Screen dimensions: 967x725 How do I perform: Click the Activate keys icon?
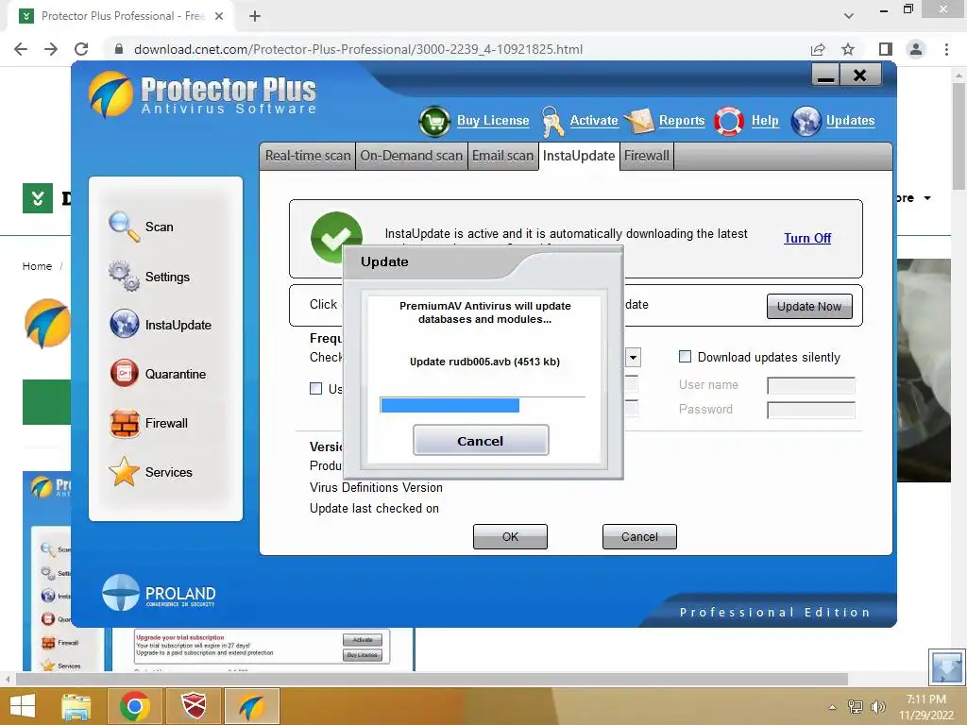pyautogui.click(x=551, y=122)
